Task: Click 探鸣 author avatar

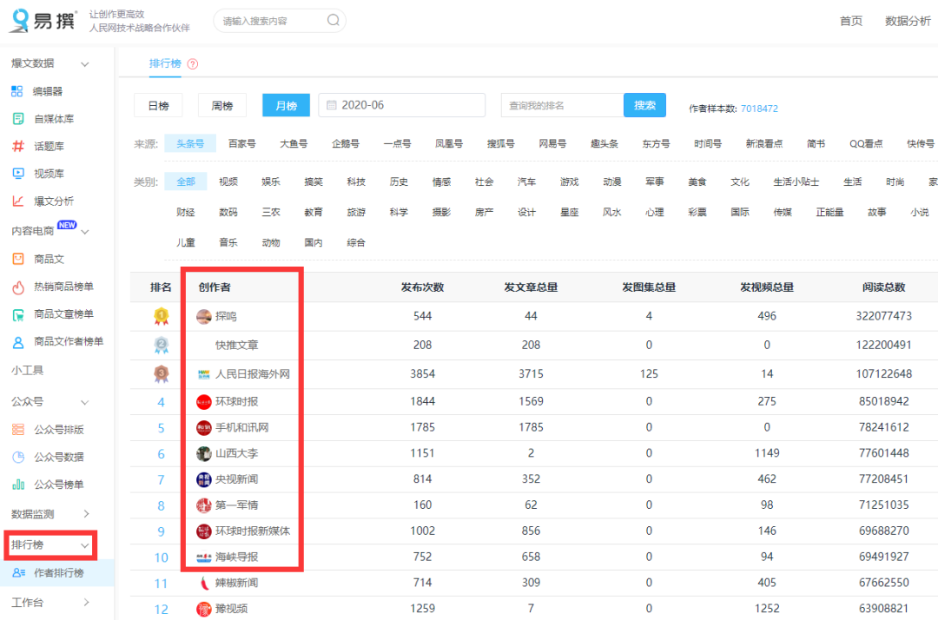Action: pos(203,316)
